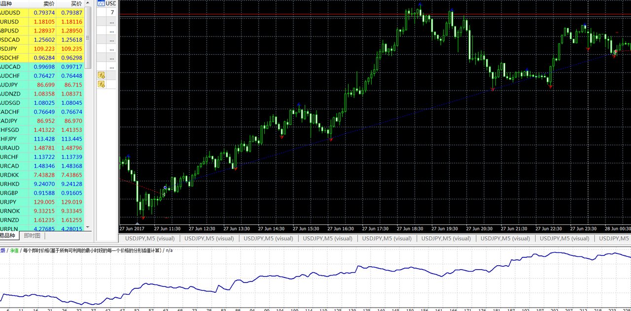Click the red horizontal price line on chart
Viewport: 631px width, 311px height.
tap(345, 15)
